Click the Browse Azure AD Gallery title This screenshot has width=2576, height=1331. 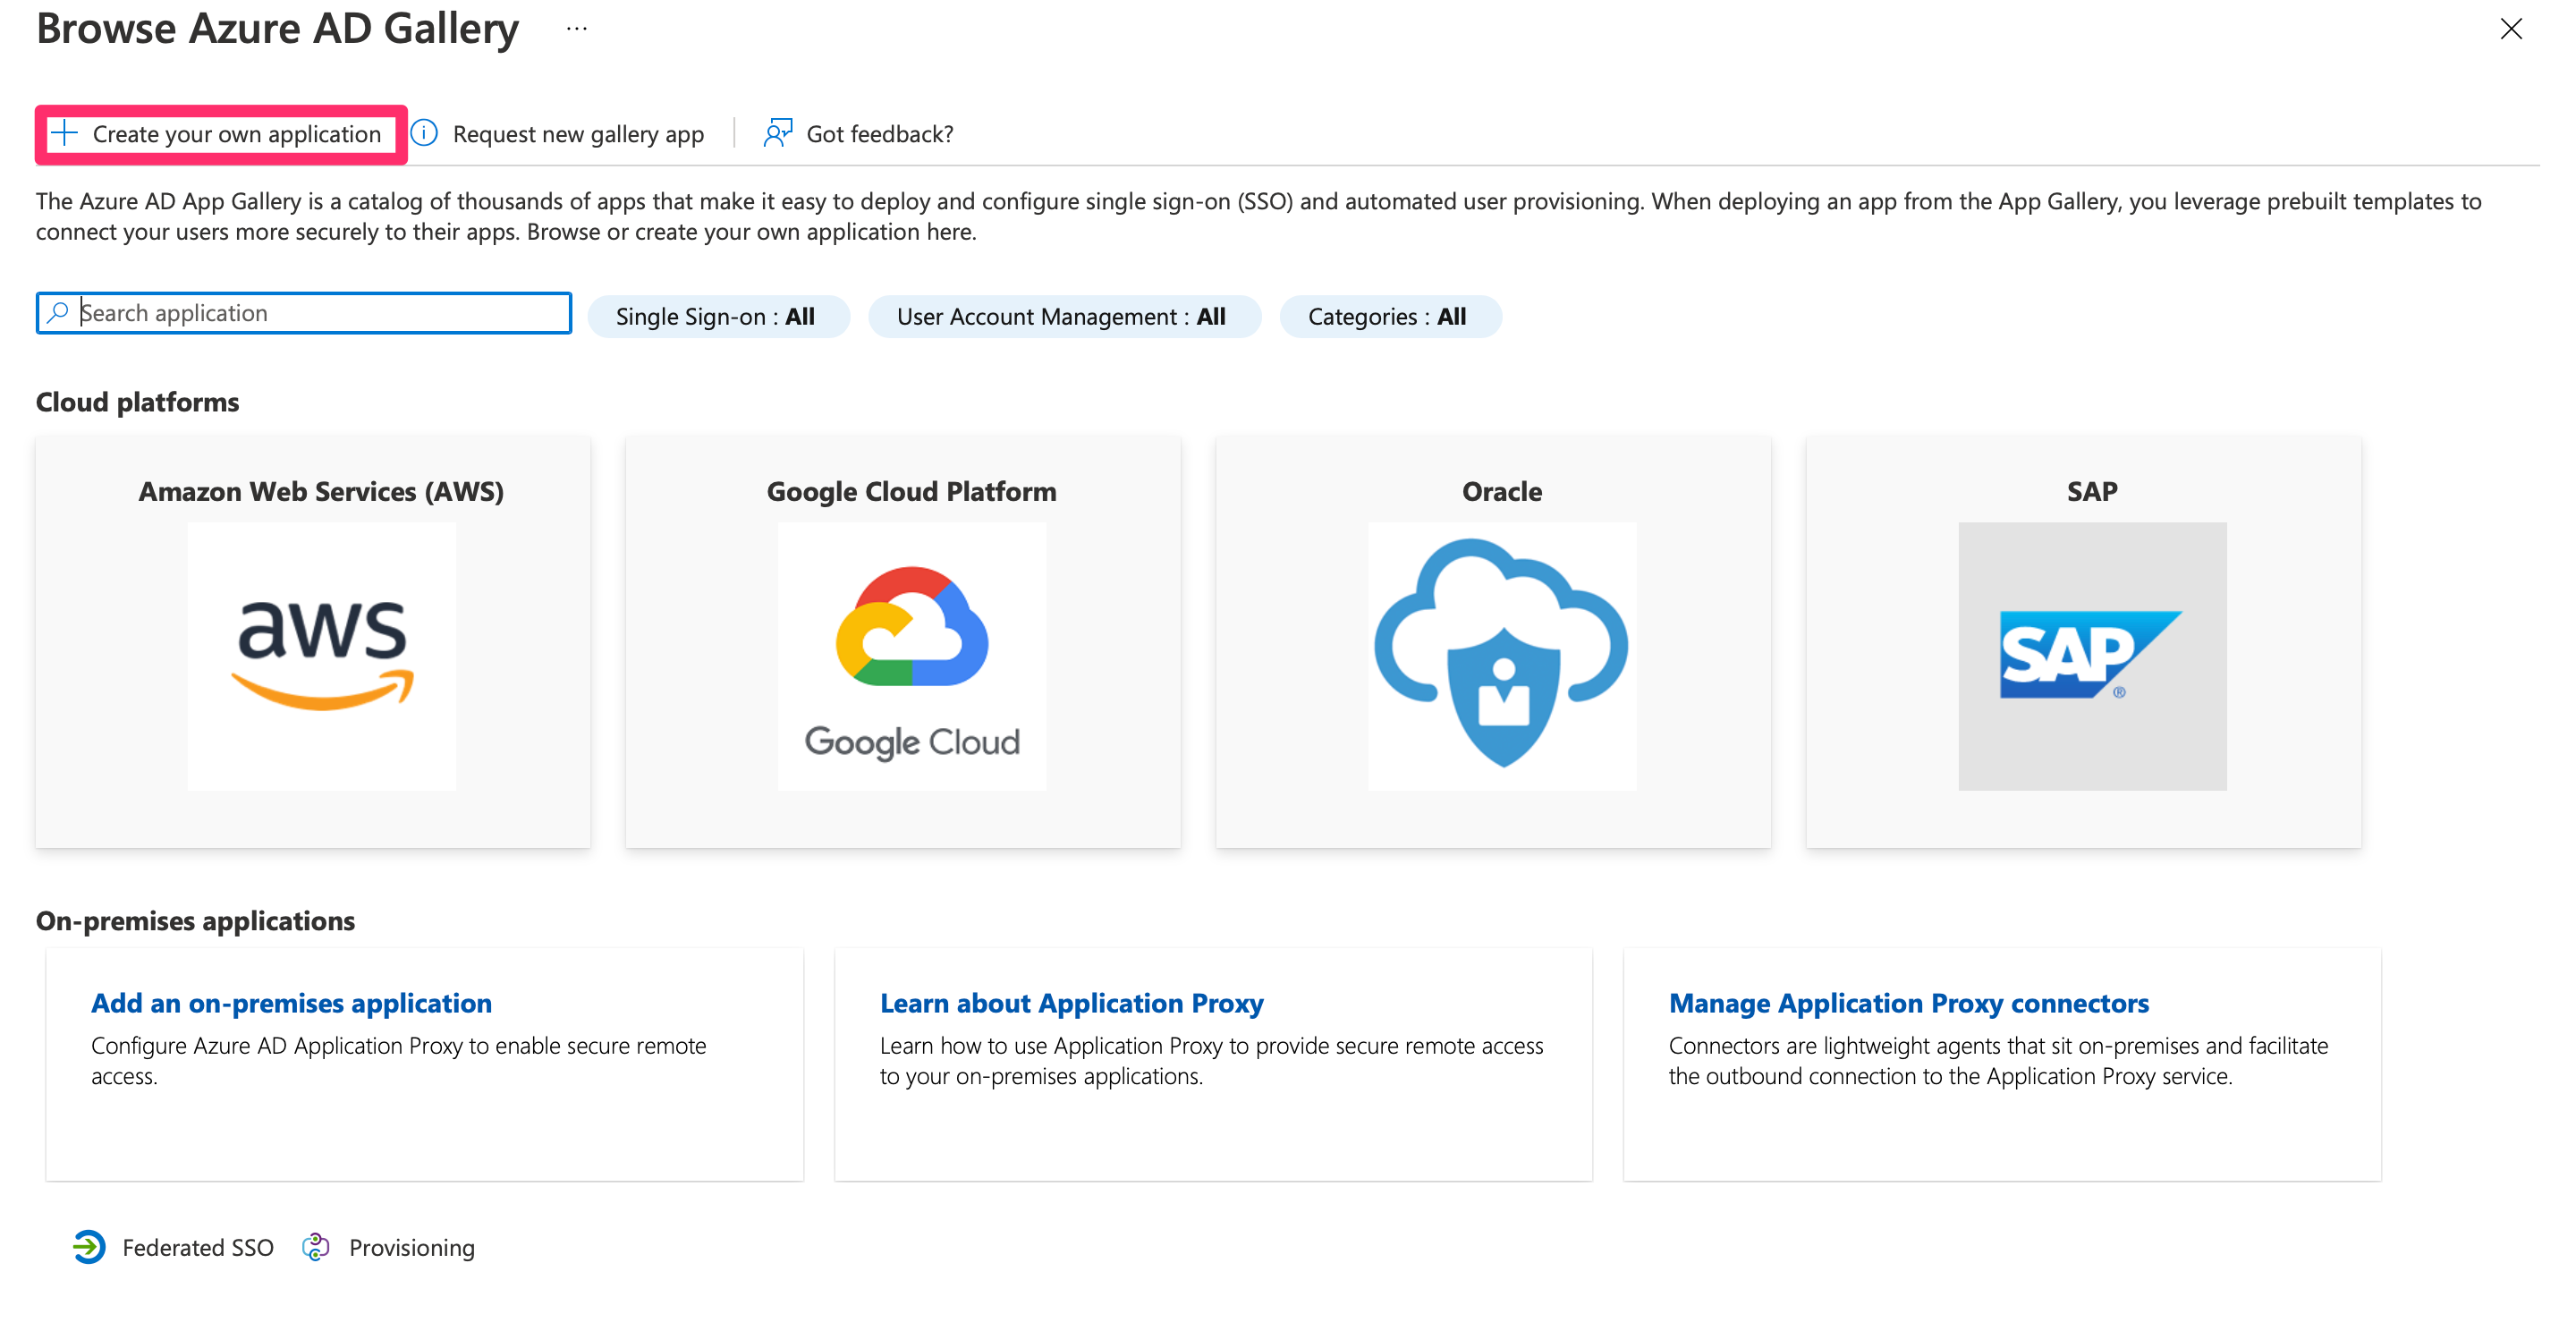pyautogui.click(x=278, y=29)
